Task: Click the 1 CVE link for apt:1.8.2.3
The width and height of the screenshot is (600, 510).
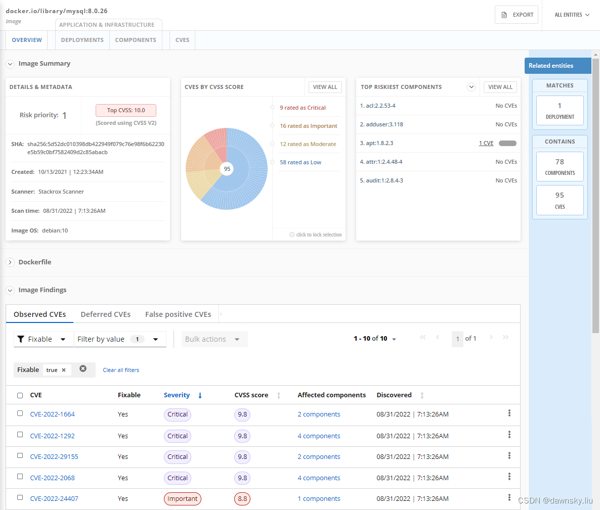Action: click(x=486, y=144)
